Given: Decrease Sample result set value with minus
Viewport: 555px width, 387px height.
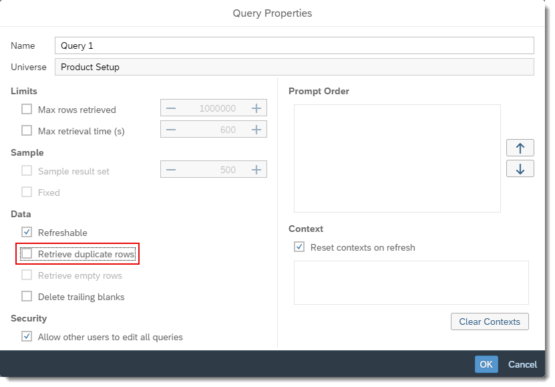Looking at the screenshot, I should coord(171,170).
